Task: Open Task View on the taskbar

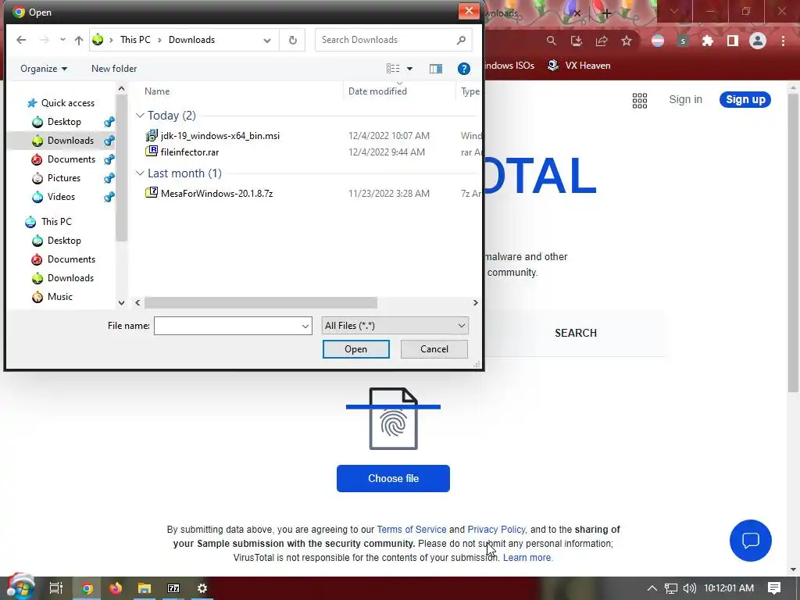Action: click(55, 588)
